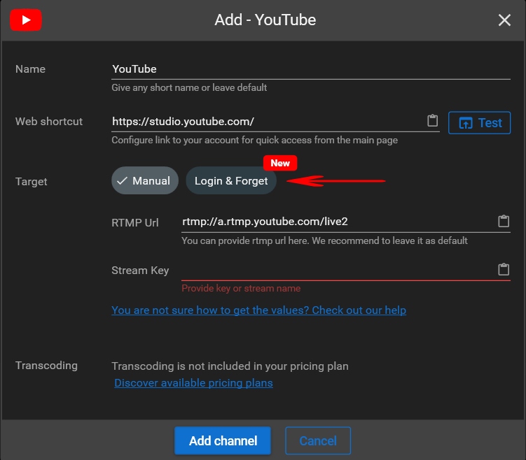Screen dimensions: 526x460
Task: Click the paste icon for Web shortcut
Action: (x=433, y=121)
